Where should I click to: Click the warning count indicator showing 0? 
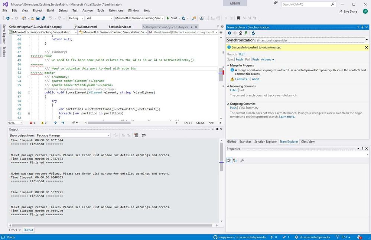point(44,123)
